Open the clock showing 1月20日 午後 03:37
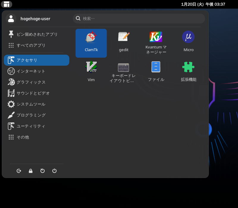Screen dimensions: 238x208 pos(203,4)
